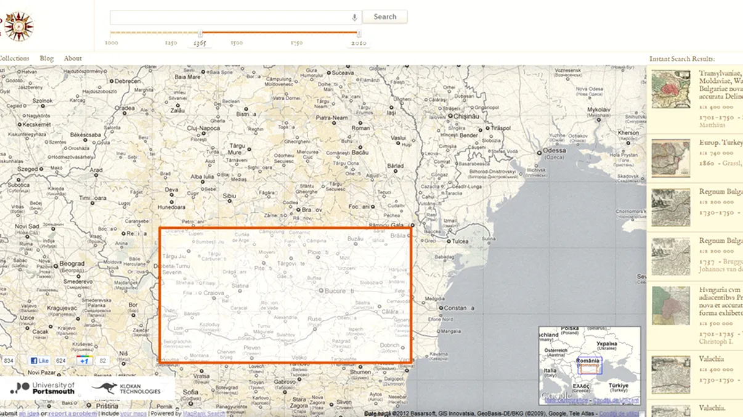Click the University of Portsmouth logo
Viewport: 743px width, 417px height.
(x=43, y=386)
